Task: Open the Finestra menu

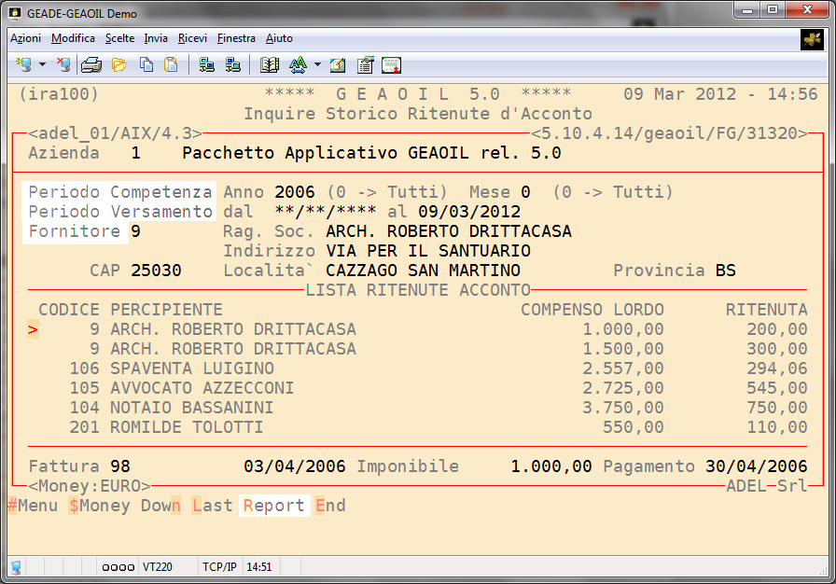Action: point(236,38)
